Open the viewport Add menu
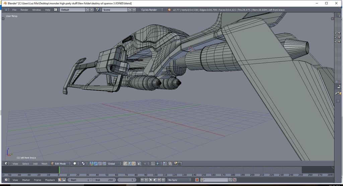The image size is (343, 186). 35,164
